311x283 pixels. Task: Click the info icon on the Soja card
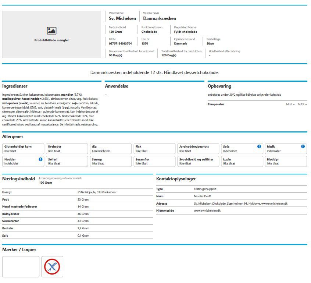(x=259, y=146)
